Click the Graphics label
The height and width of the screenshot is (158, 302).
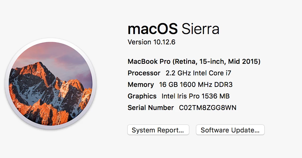point(142,96)
